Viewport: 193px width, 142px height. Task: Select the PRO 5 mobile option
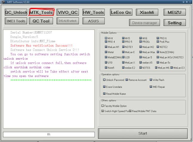(123, 42)
